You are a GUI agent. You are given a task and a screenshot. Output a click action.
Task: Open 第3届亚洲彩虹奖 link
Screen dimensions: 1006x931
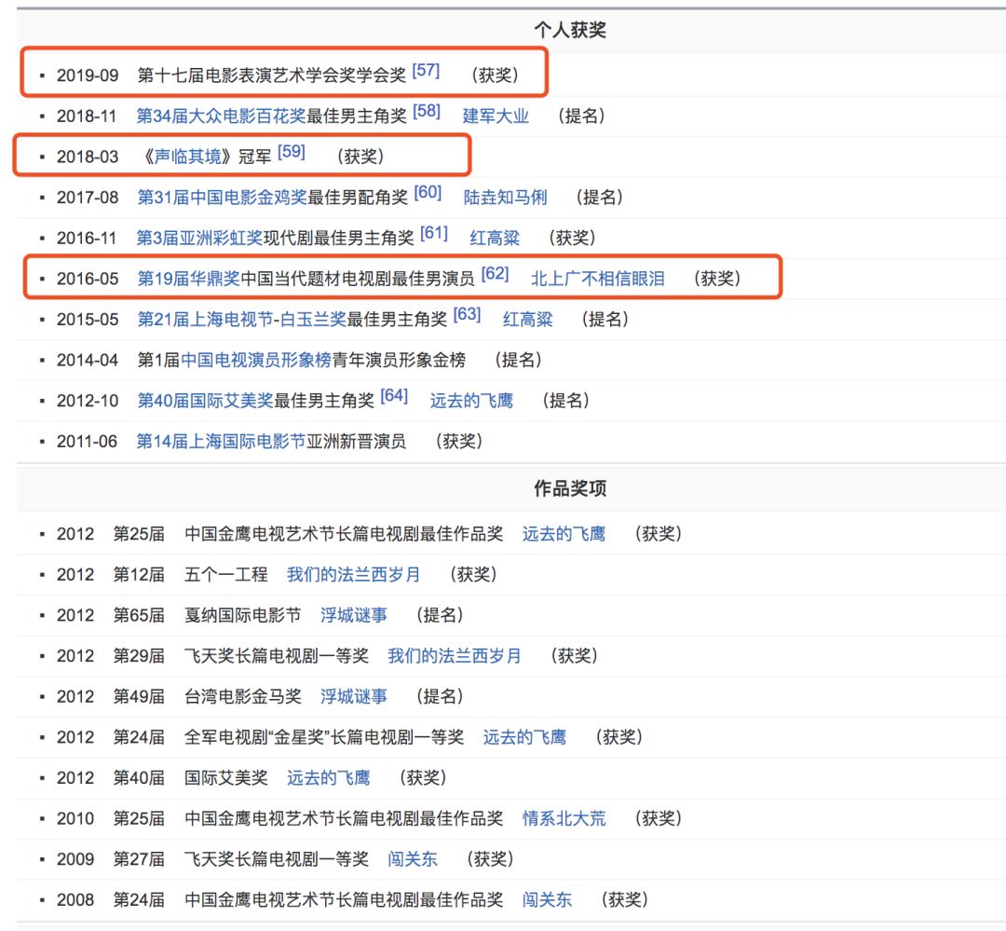point(199,239)
